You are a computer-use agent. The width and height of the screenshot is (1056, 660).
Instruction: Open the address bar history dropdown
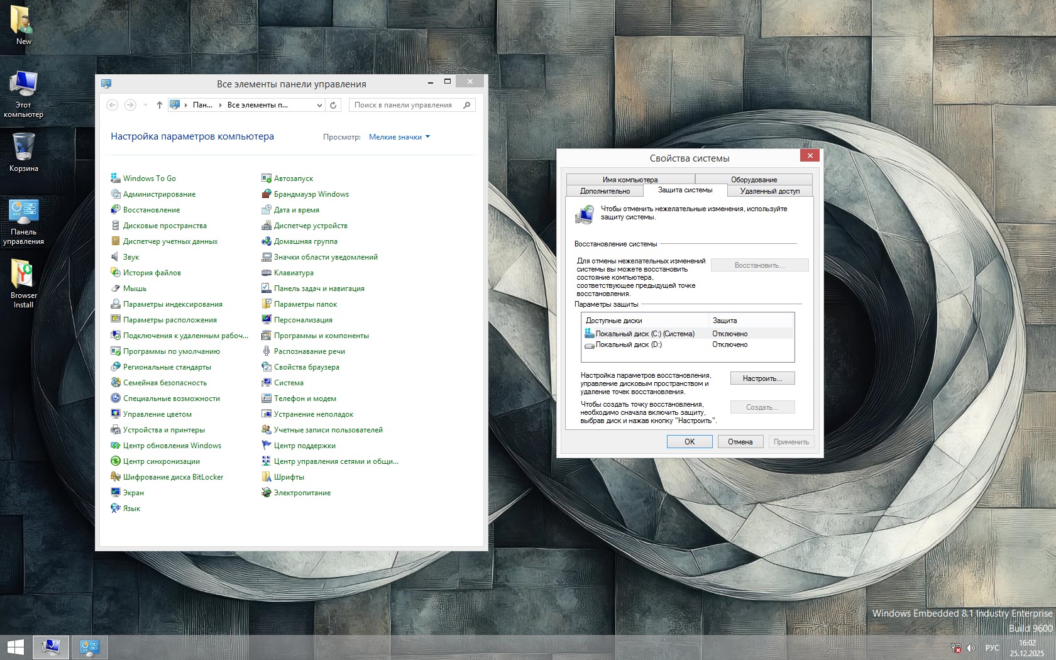tap(319, 105)
